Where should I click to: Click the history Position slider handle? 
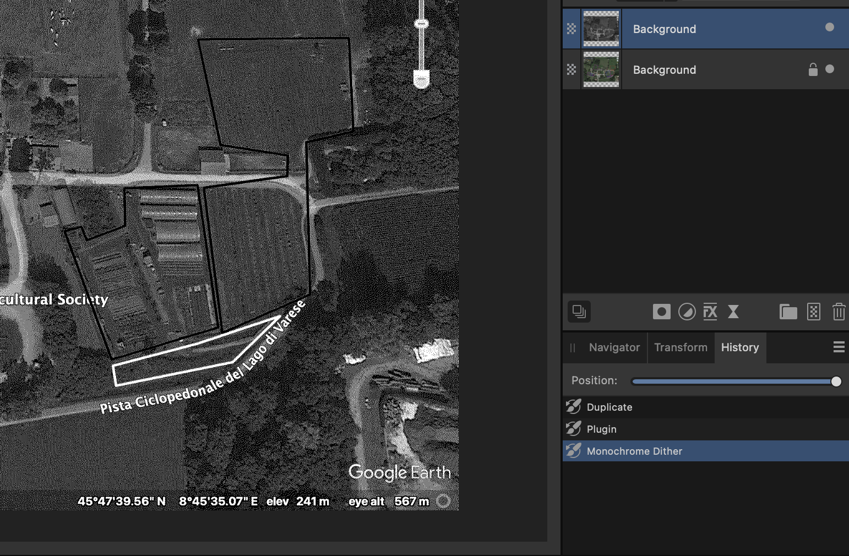point(836,381)
